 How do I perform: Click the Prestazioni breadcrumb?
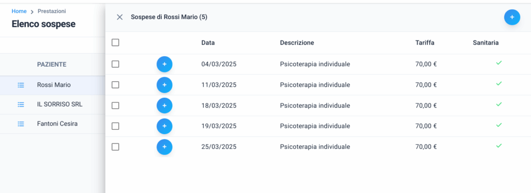(52, 11)
